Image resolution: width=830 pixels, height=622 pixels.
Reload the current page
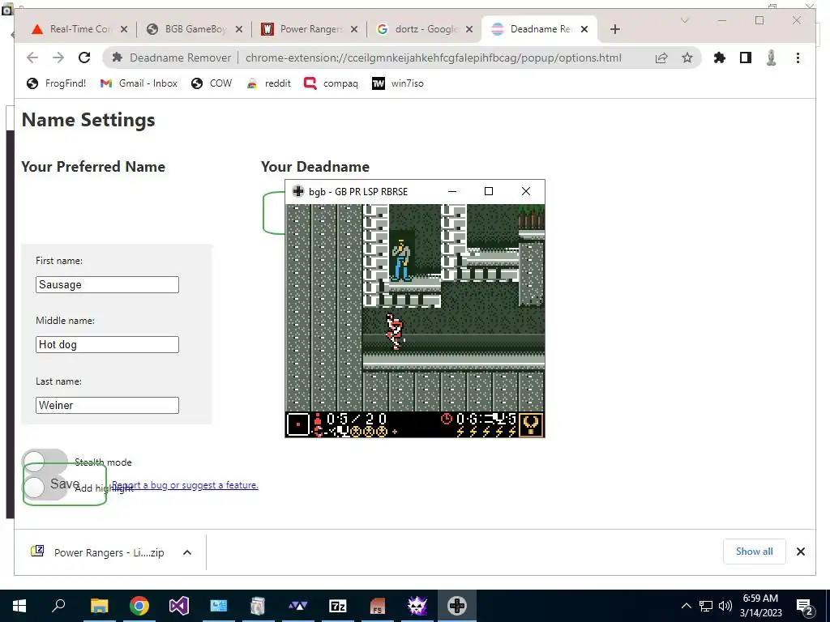coord(84,58)
